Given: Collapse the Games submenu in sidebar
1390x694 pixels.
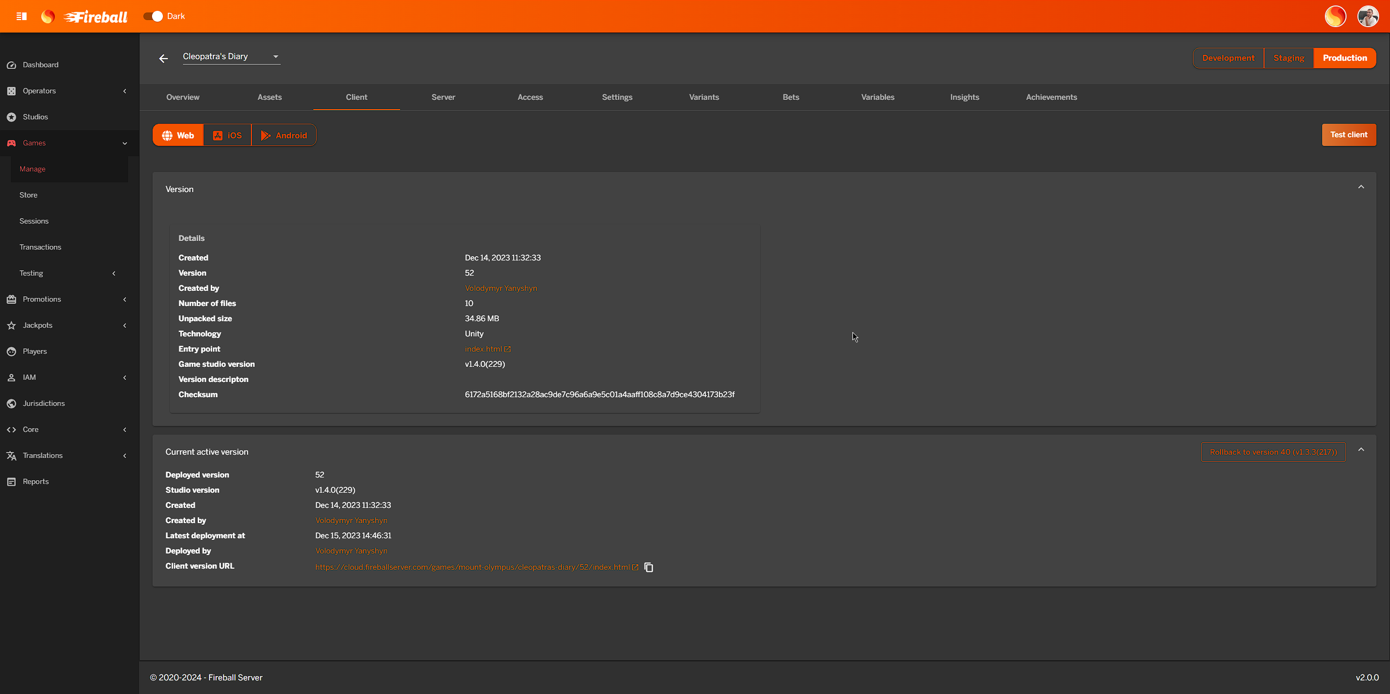Looking at the screenshot, I should (x=125, y=143).
